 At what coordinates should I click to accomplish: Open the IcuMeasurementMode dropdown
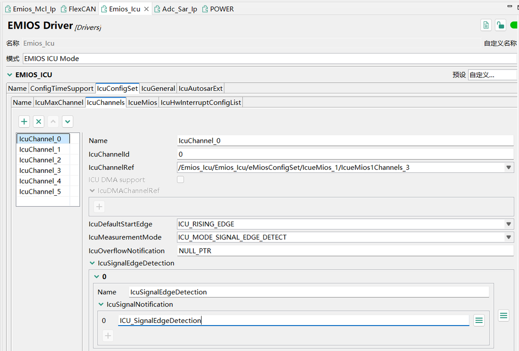508,237
